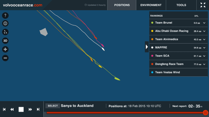The image size is (209, 117).
Task: Expand Dongfeng Race Team details
Action: tap(204, 64)
